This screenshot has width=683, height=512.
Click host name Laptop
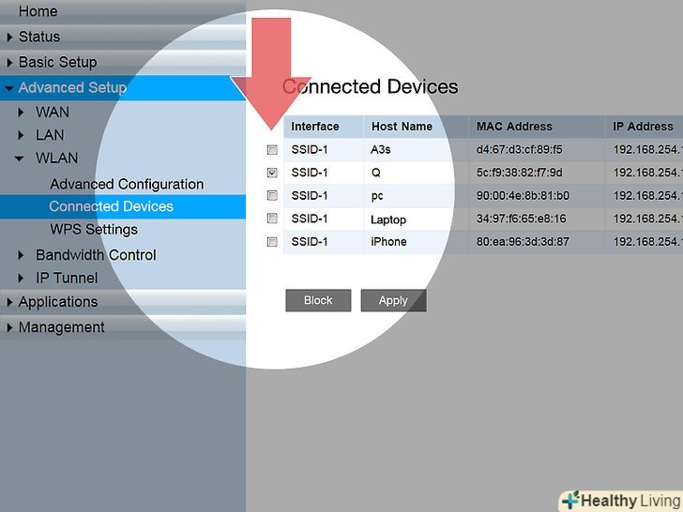pyautogui.click(x=388, y=219)
